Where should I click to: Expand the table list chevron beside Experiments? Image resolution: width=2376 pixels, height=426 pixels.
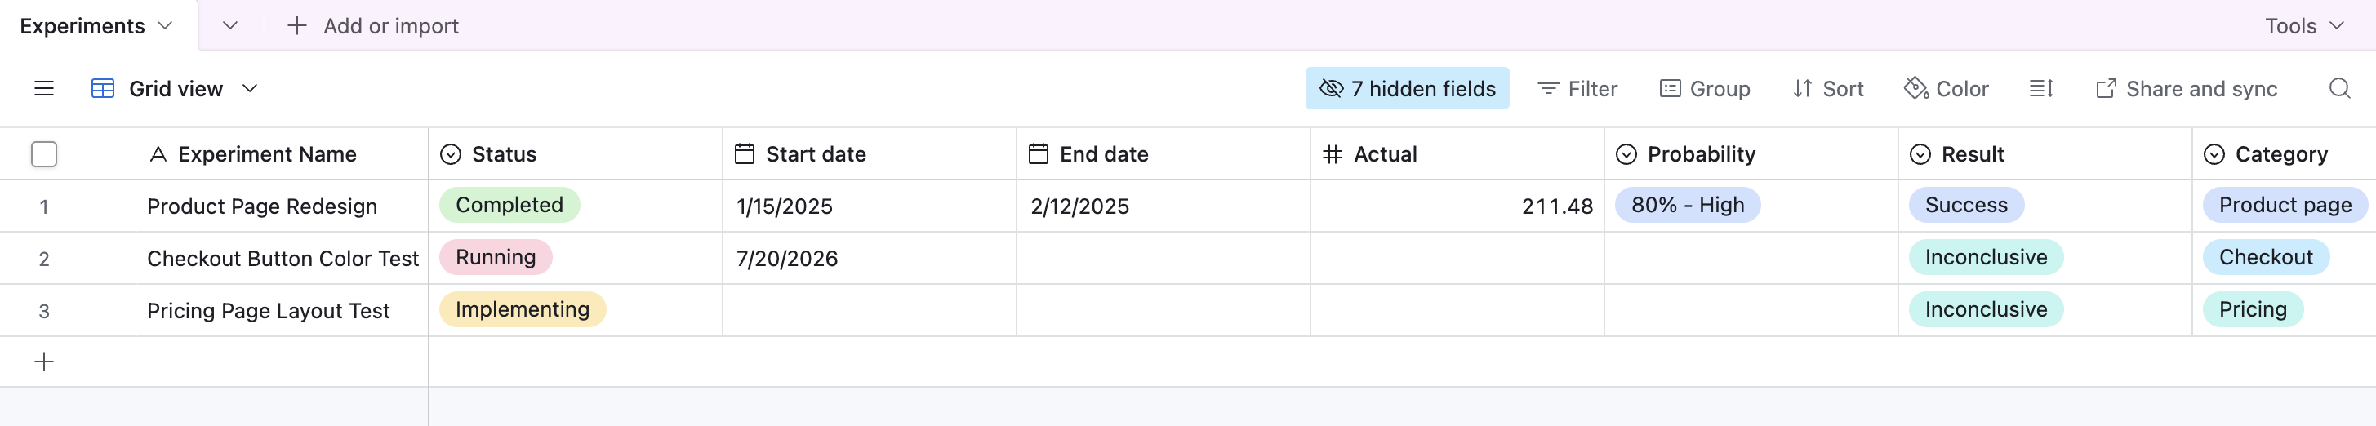230,26
